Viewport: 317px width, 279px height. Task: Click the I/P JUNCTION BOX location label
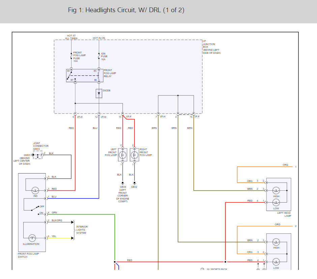[x=212, y=47]
